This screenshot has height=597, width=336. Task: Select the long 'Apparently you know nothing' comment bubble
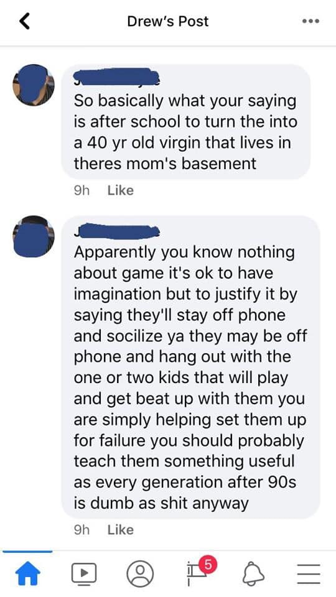click(x=190, y=367)
